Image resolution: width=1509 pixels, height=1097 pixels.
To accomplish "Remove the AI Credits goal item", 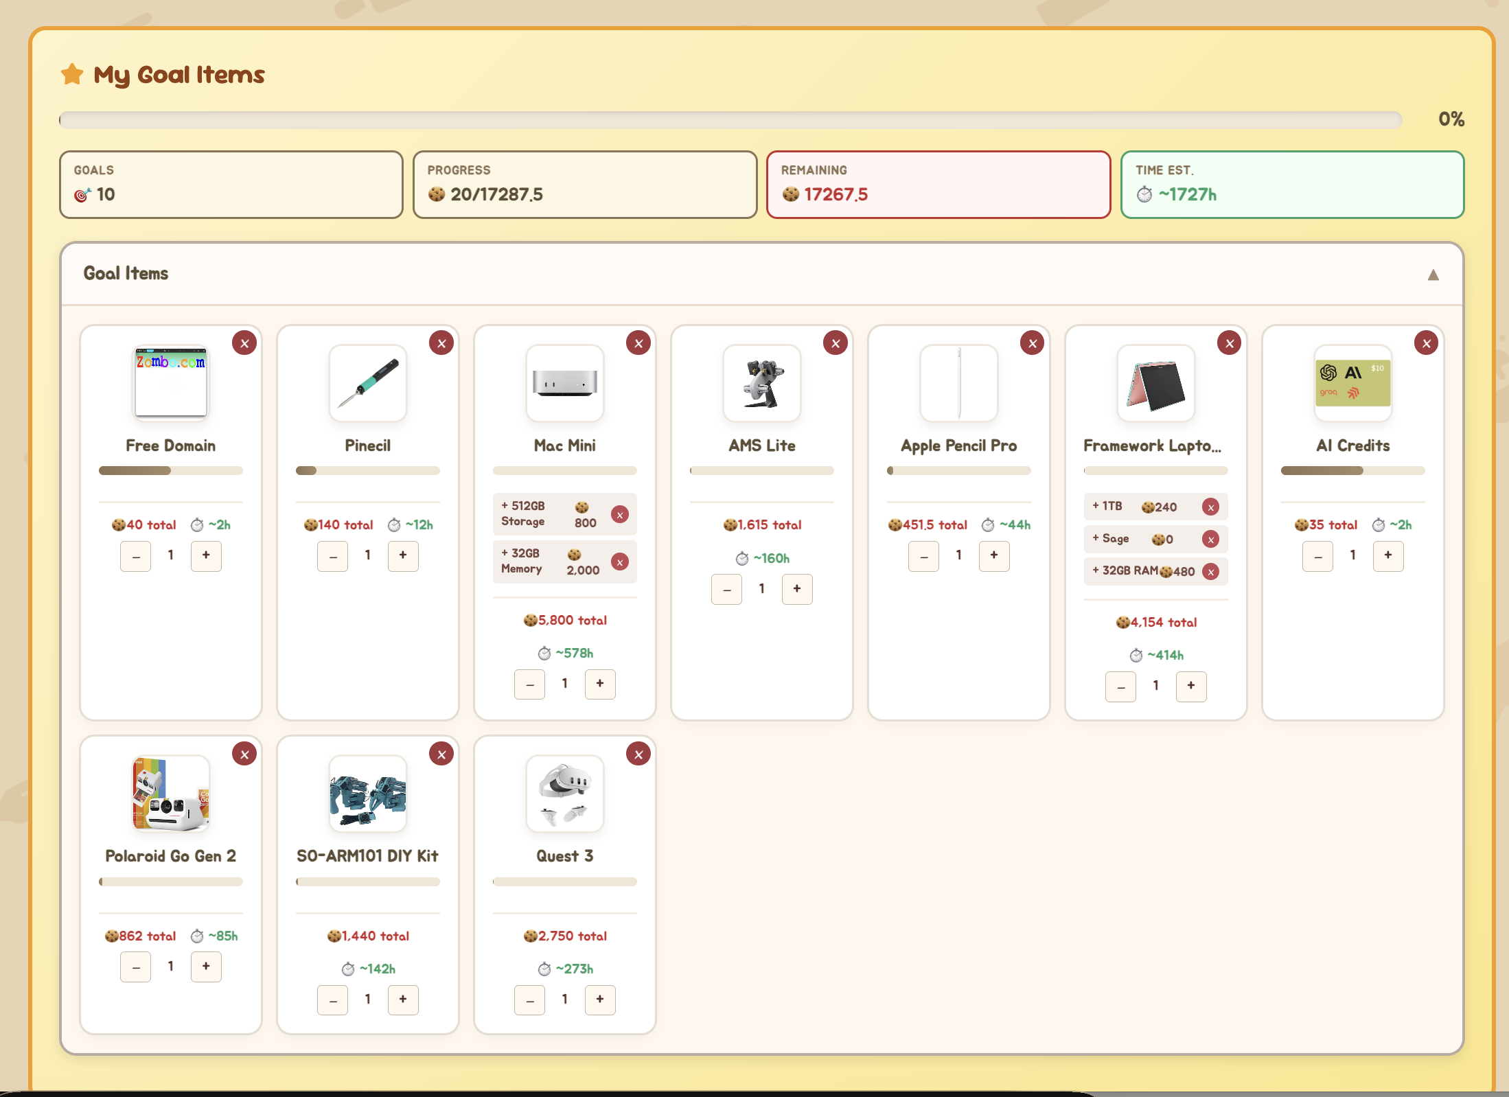I will tap(1427, 343).
